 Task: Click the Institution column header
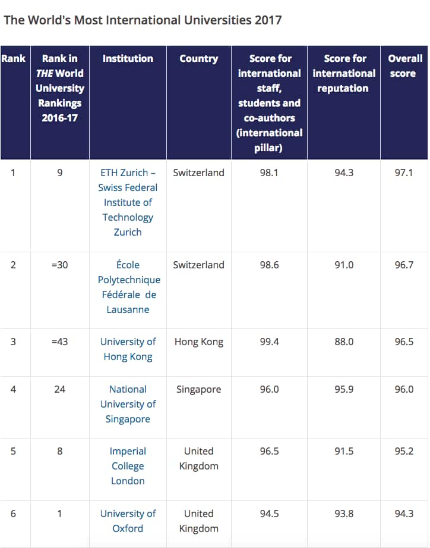128,58
